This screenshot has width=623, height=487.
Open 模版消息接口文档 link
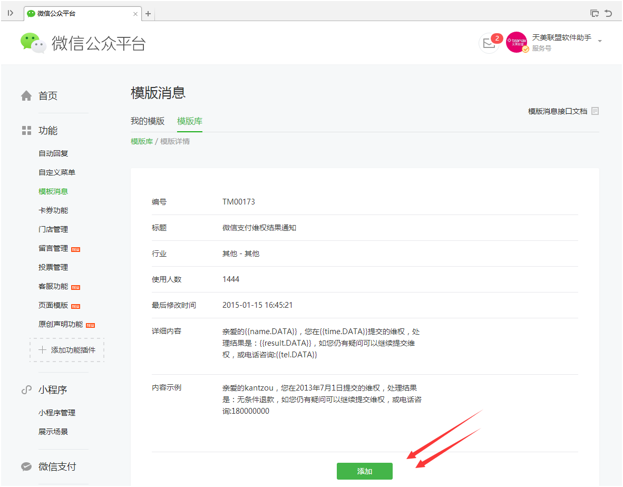[x=557, y=111]
